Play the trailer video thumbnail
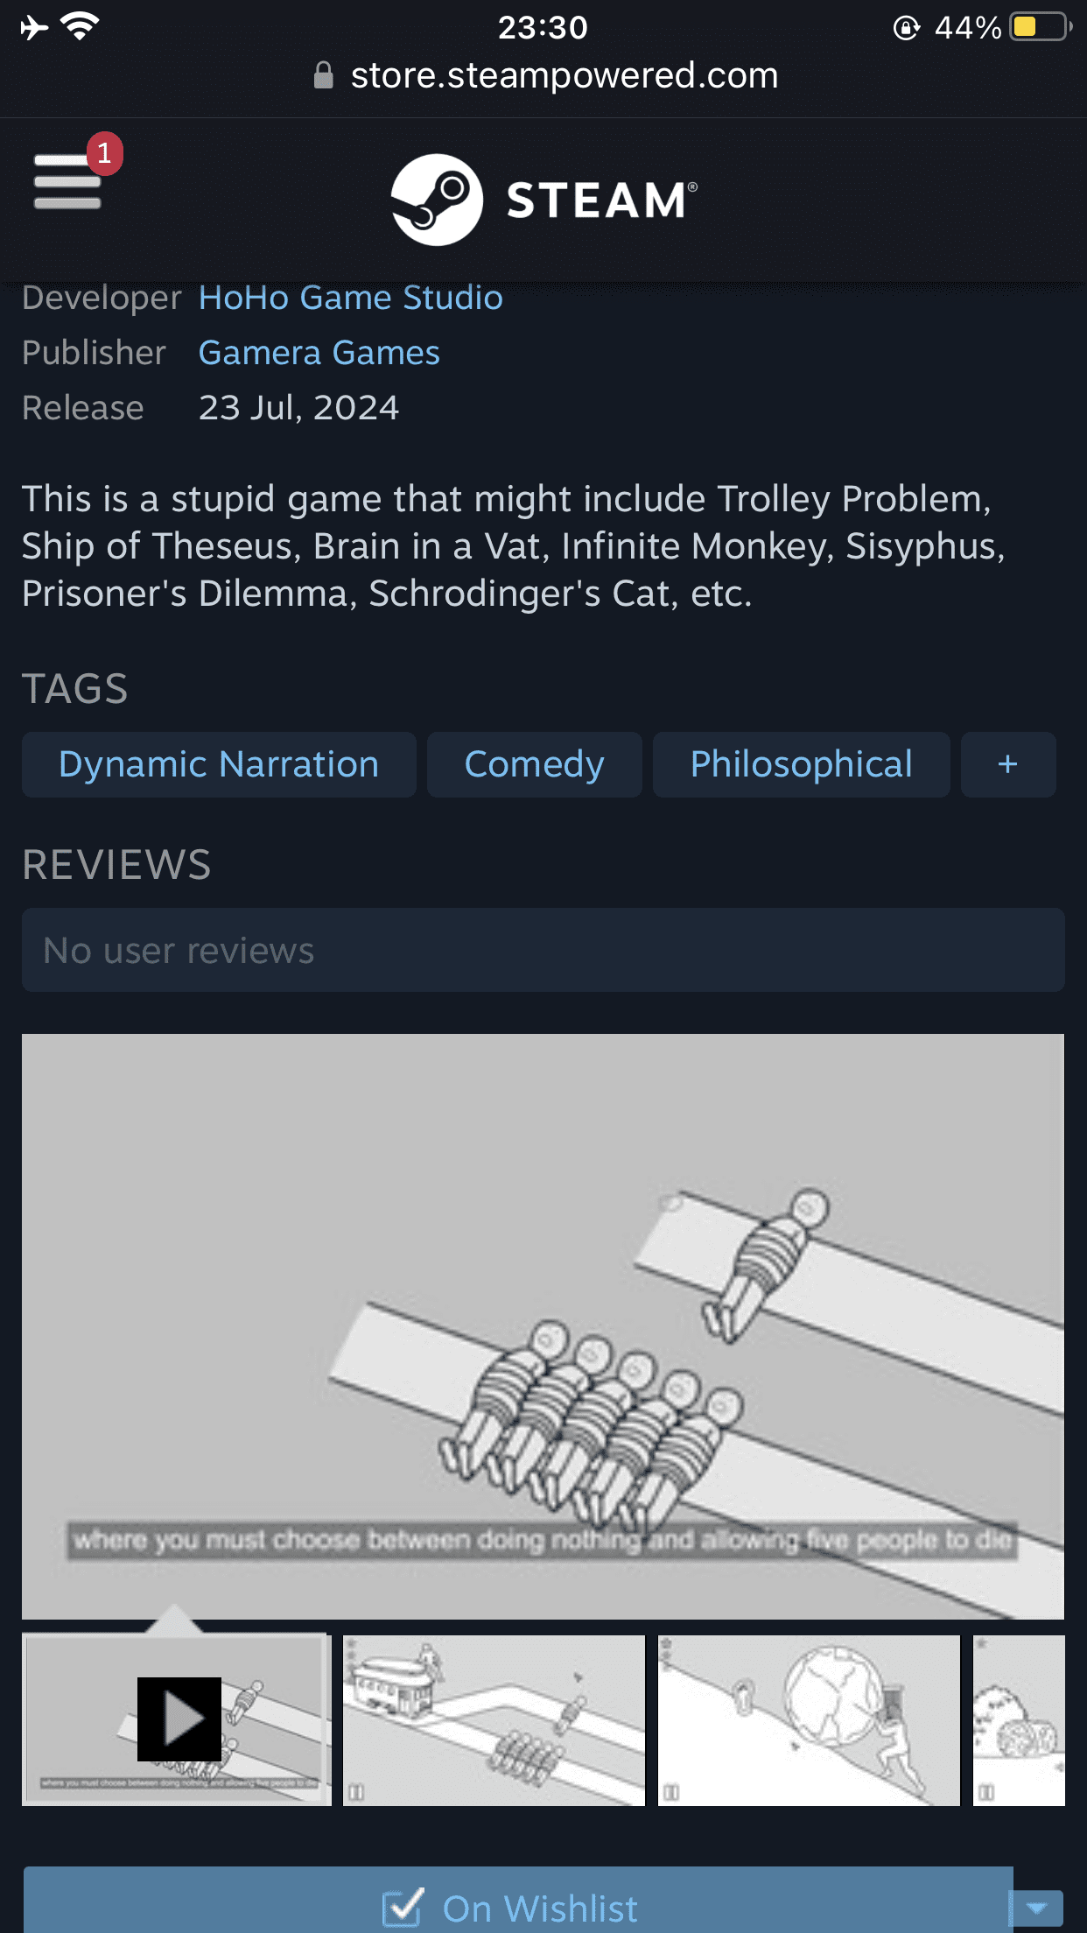 (x=177, y=1719)
